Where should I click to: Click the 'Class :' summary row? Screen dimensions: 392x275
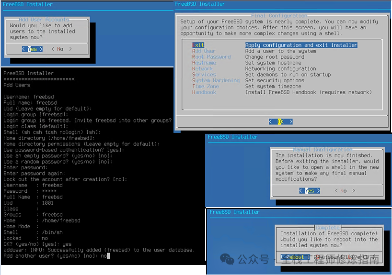pos(21,209)
